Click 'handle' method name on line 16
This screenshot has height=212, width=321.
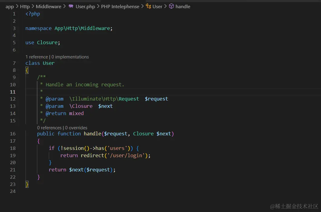click(x=93, y=134)
